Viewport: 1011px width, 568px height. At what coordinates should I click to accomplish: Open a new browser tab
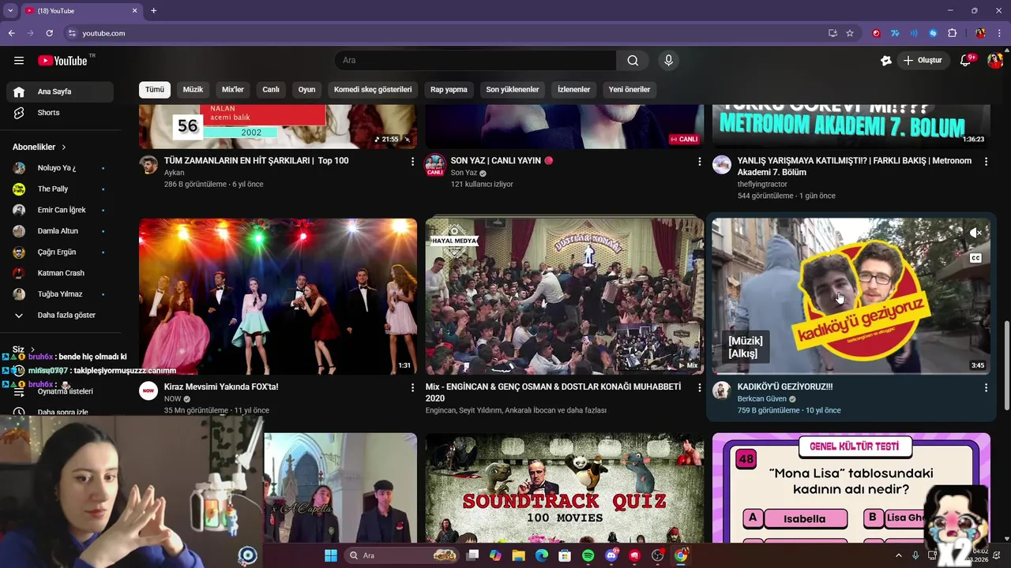154,10
